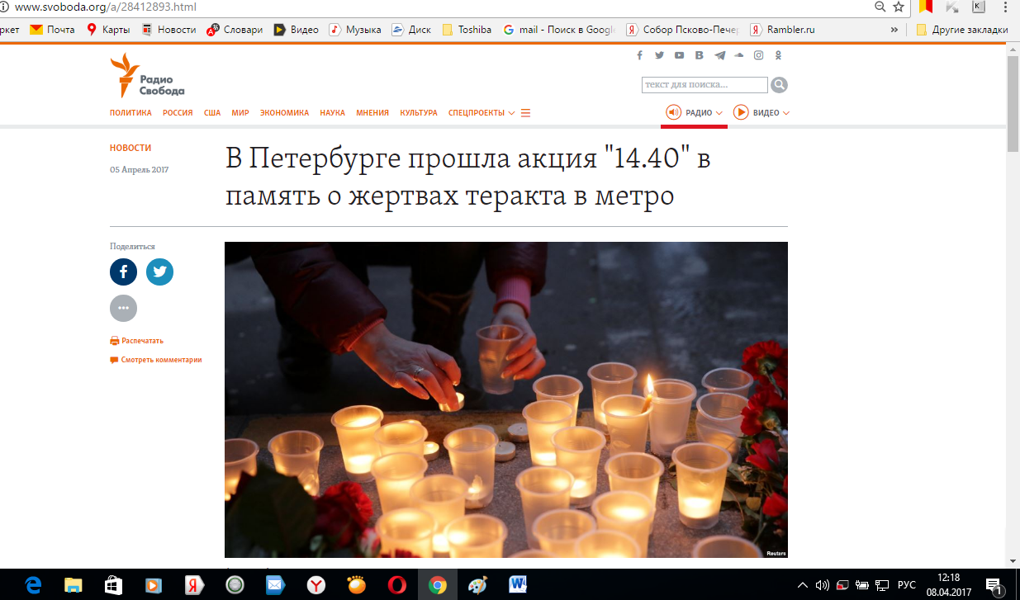Click the Распечатать print link
This screenshot has height=600, width=1020.
point(142,340)
